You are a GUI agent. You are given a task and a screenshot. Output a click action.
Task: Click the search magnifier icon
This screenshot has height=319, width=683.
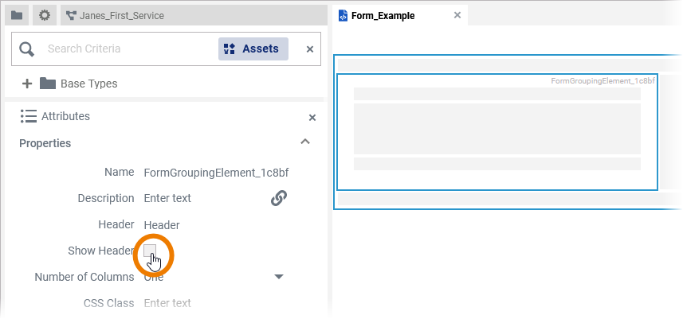[27, 49]
